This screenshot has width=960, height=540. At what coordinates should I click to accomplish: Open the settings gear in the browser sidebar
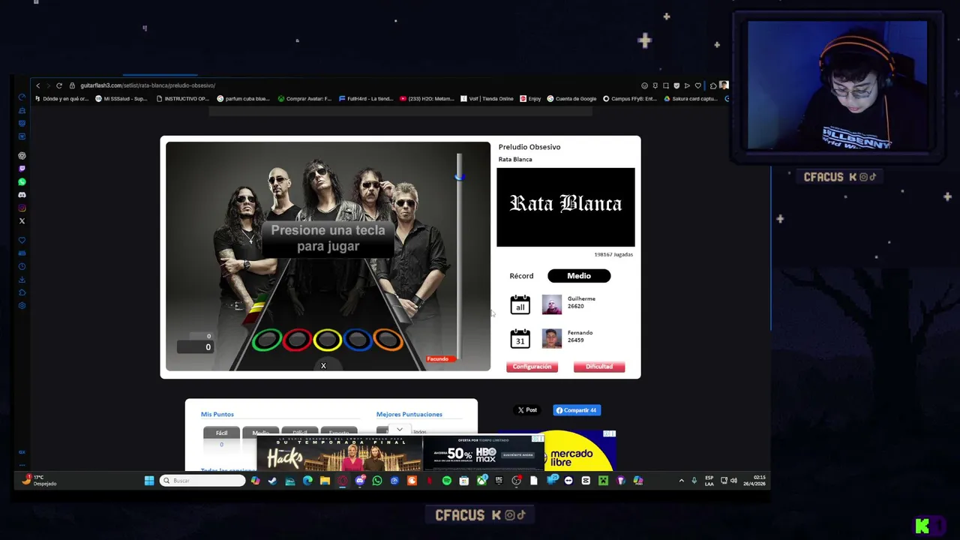pyautogui.click(x=22, y=305)
